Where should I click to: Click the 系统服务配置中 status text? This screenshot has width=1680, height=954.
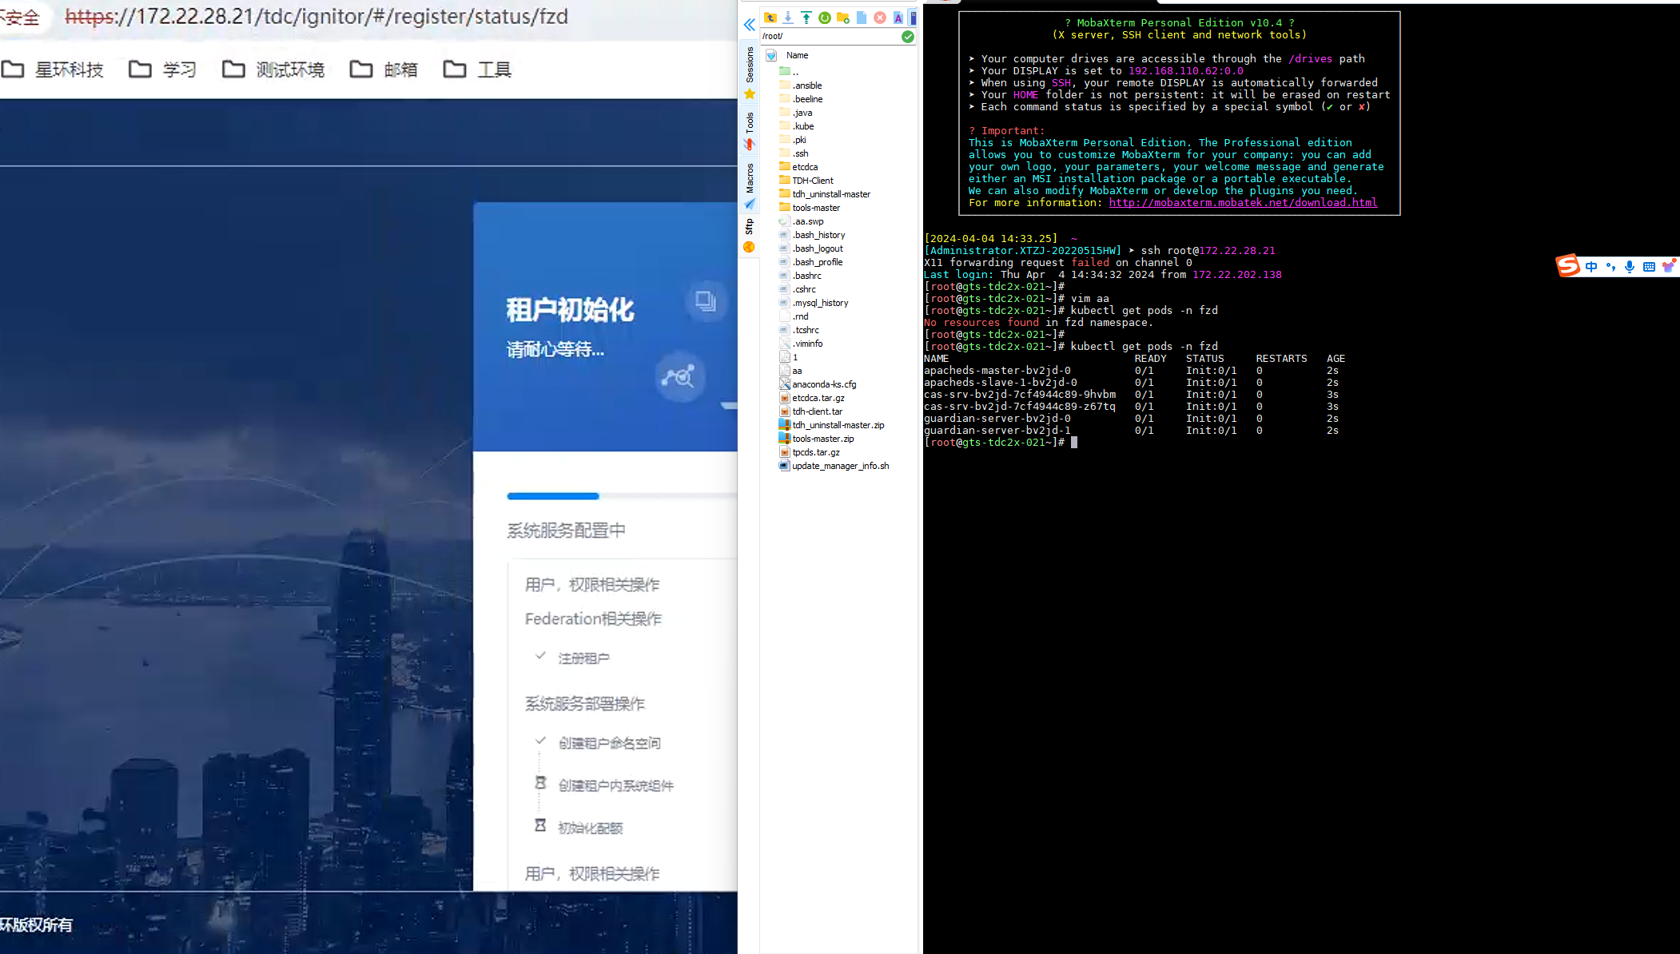pos(566,531)
